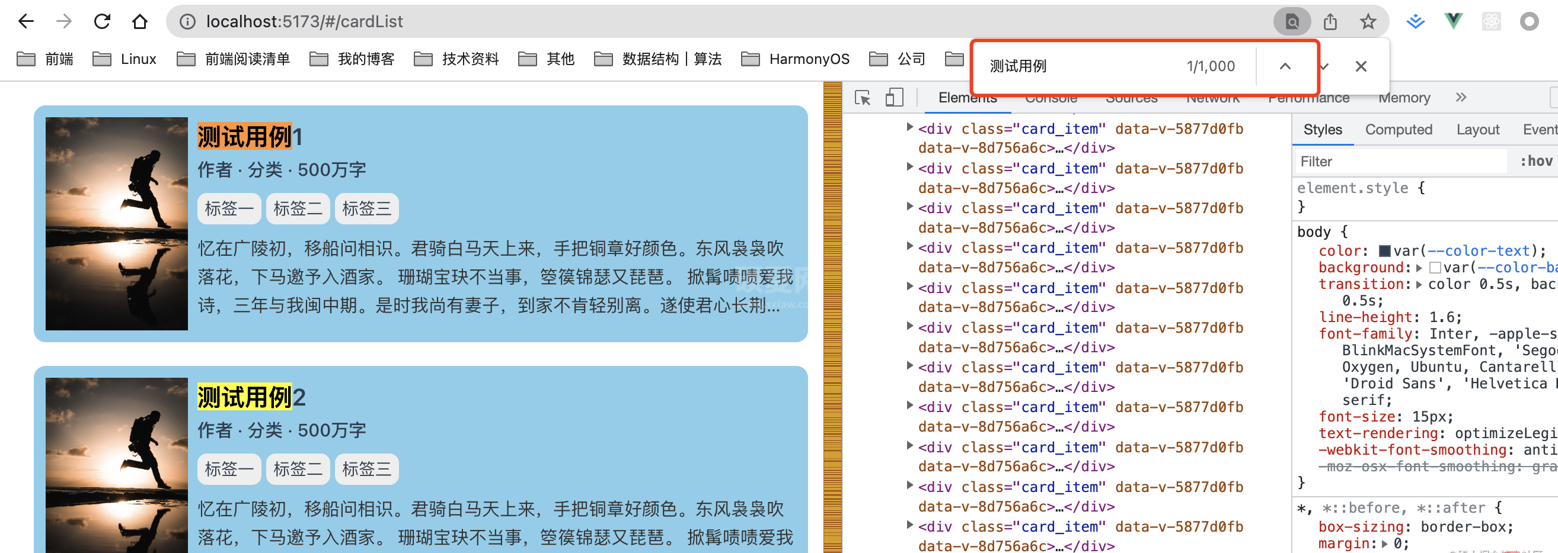
Task: Switch to the Memory panel tab
Action: click(x=1404, y=98)
